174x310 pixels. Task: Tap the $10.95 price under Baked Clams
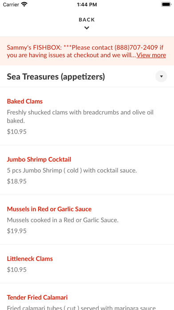(x=17, y=132)
